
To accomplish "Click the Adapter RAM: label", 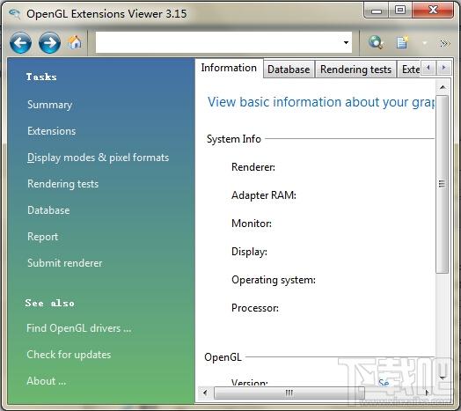I will pyautogui.click(x=264, y=195).
